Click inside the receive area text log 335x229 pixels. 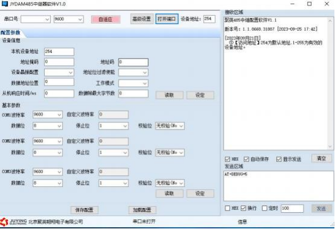(x=276, y=83)
